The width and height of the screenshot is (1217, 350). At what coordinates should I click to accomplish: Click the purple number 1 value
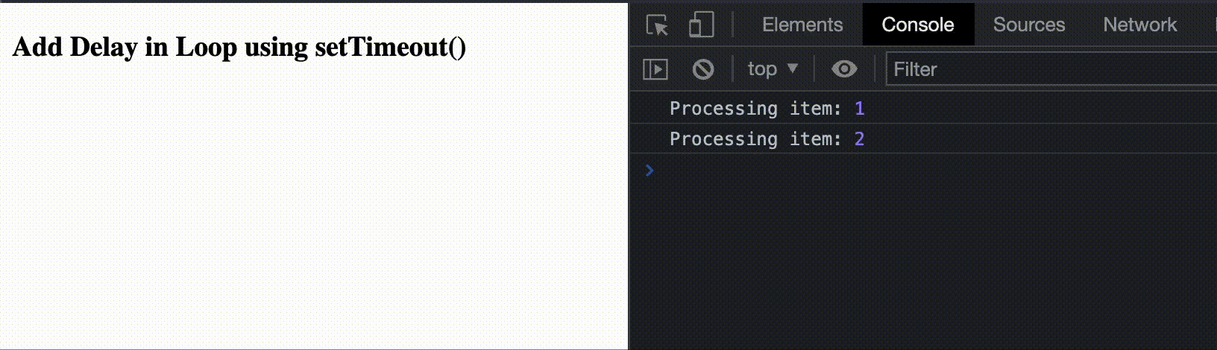point(860,109)
